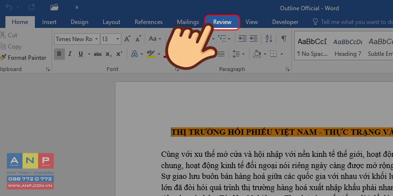The width and height of the screenshot is (393, 196).
Task: Select the View tab
Action: point(252,22)
